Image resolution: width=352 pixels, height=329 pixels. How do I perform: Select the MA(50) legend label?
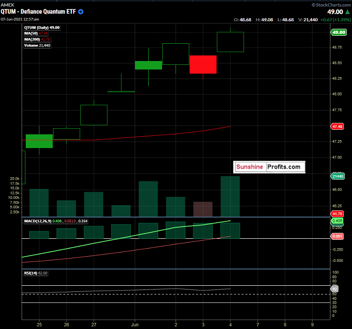pyautogui.click(x=36, y=33)
